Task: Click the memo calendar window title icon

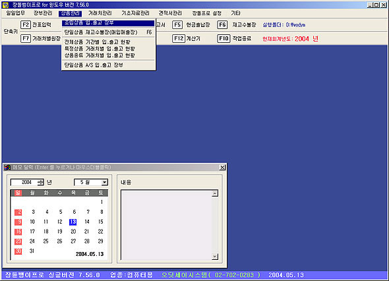Action: tap(7, 168)
